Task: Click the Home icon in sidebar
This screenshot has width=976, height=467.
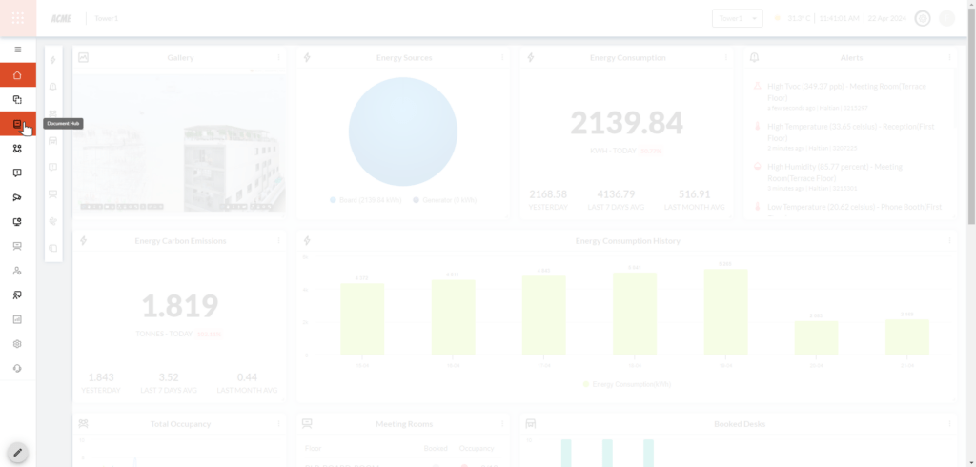Action: (17, 75)
